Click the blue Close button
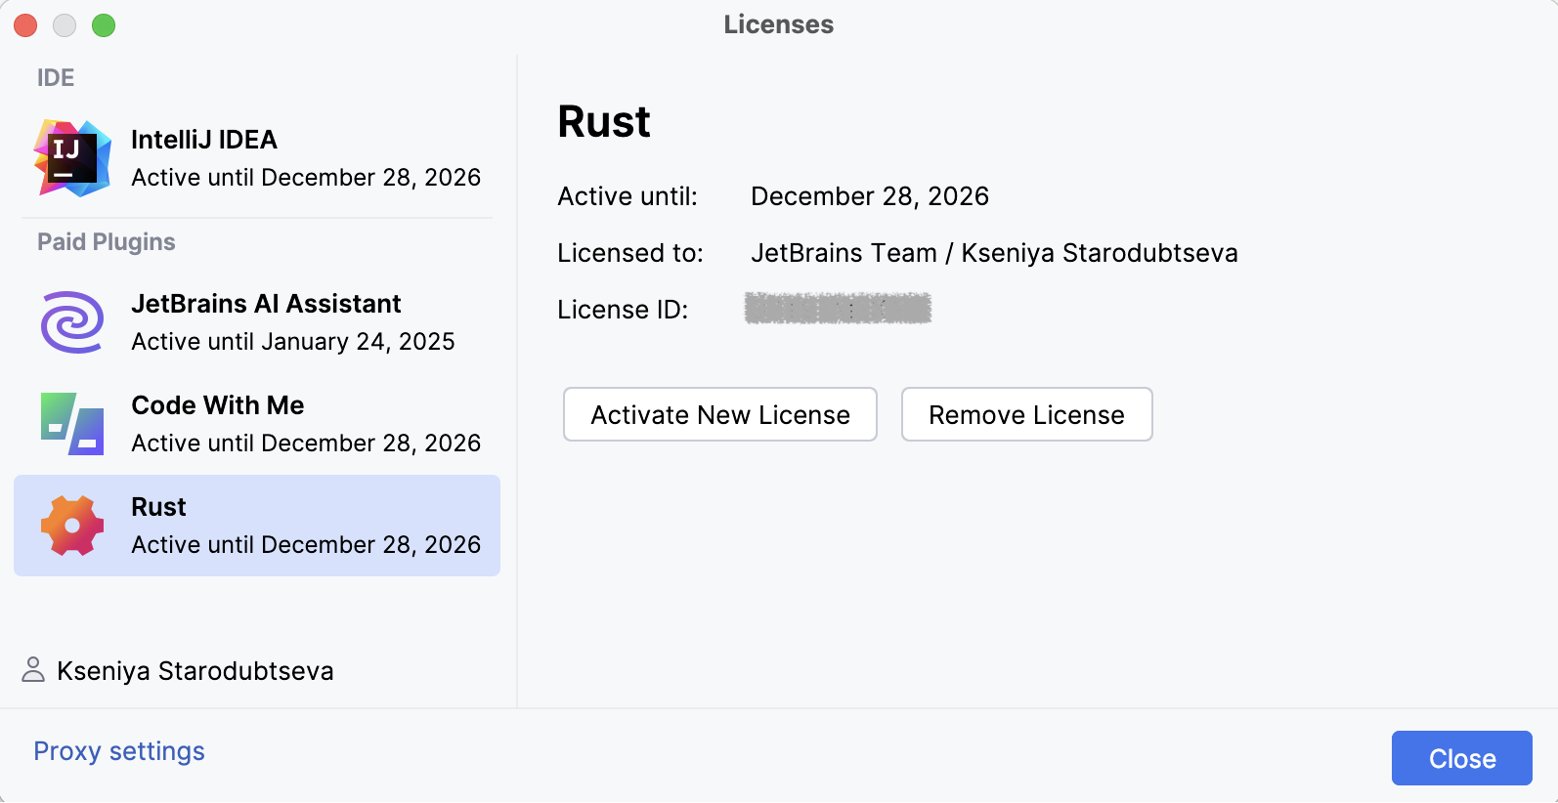The width and height of the screenshot is (1558, 803). 1461,758
